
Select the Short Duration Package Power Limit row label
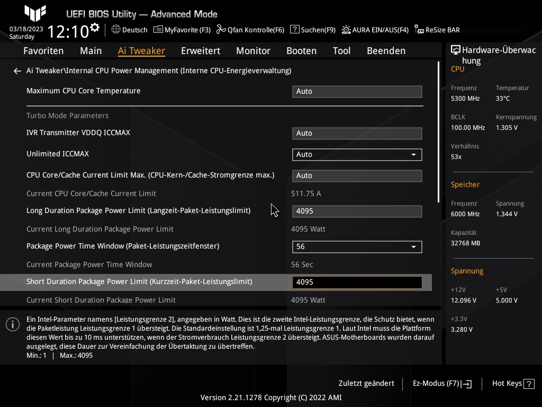click(139, 282)
